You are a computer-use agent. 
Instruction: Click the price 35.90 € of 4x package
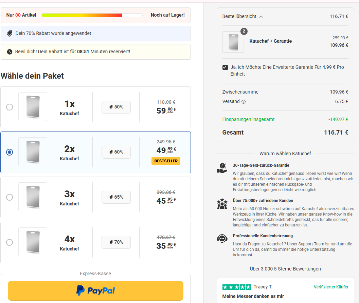point(166,246)
